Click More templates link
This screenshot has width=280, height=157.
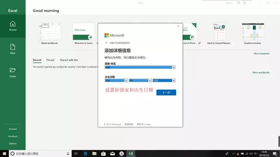coord(261,53)
